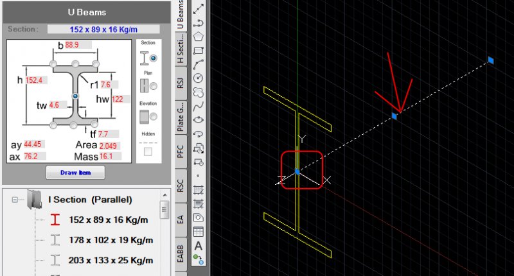Open the PFC side tab

pos(181,151)
